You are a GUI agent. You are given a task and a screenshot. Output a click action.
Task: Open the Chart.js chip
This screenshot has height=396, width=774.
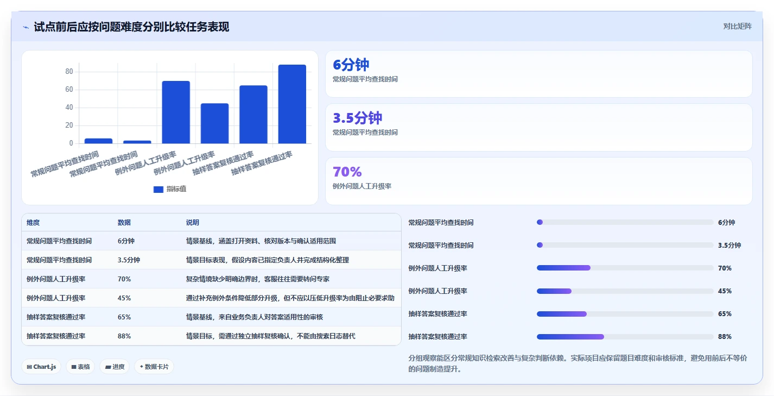(x=42, y=367)
